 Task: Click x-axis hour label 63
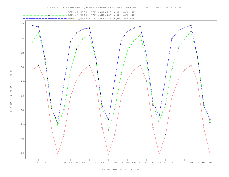166,163
